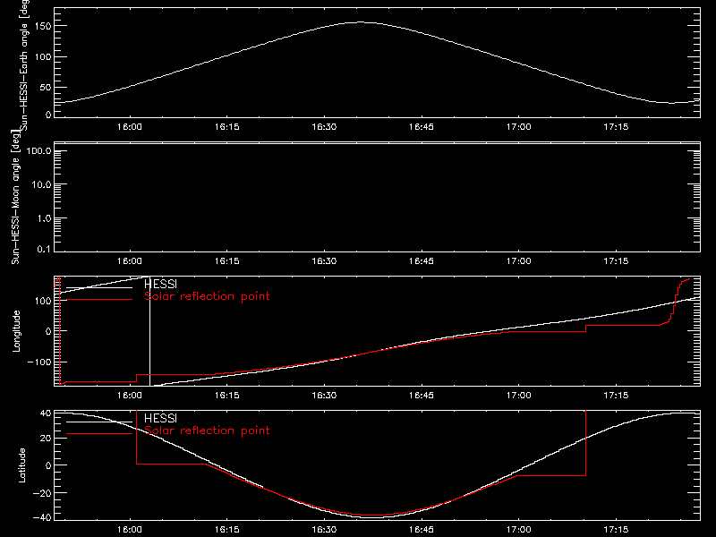Click 16:00 time label under Latitude plot
Viewport: 716px width, 537px height.
tap(130, 530)
